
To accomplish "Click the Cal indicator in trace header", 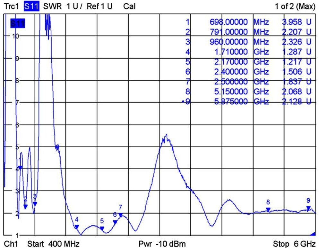I will pyautogui.click(x=129, y=6).
